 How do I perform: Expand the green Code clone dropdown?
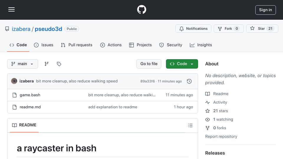[182, 64]
